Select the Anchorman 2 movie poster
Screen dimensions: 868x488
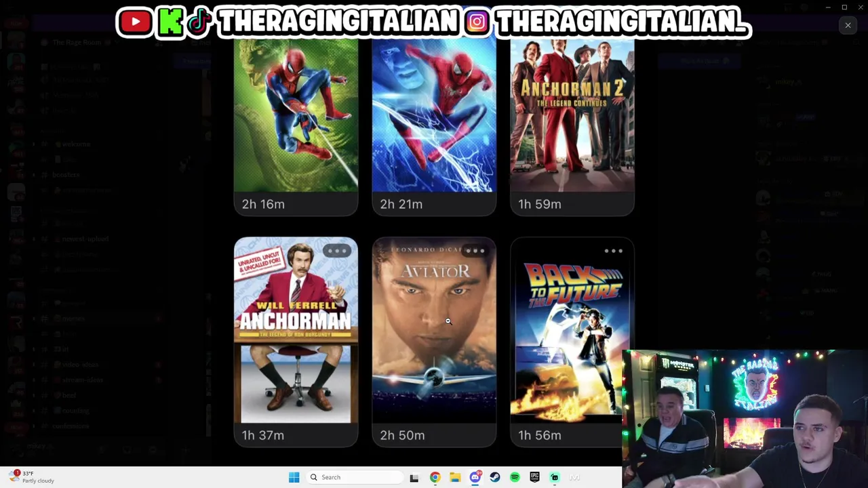pos(572,115)
